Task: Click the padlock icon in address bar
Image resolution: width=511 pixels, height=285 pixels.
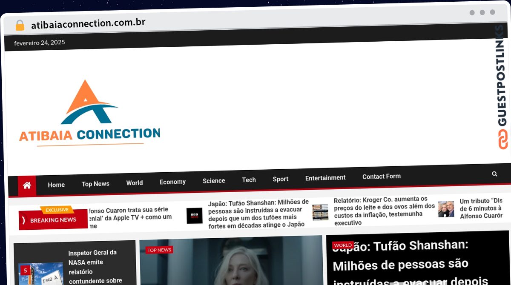Action: (x=20, y=26)
